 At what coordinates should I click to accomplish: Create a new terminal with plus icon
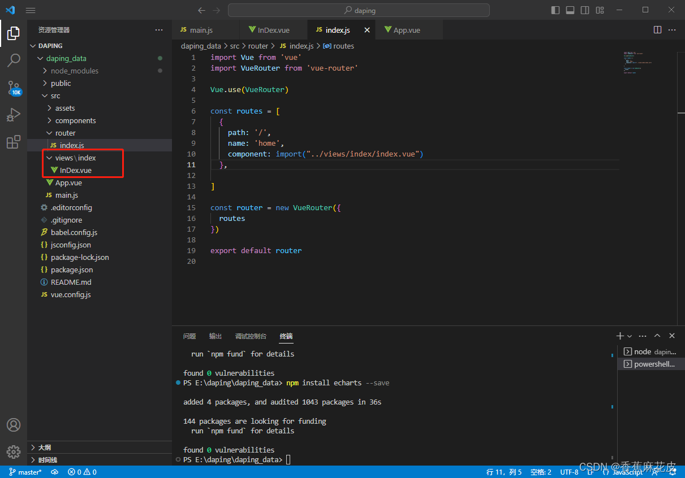click(x=620, y=336)
